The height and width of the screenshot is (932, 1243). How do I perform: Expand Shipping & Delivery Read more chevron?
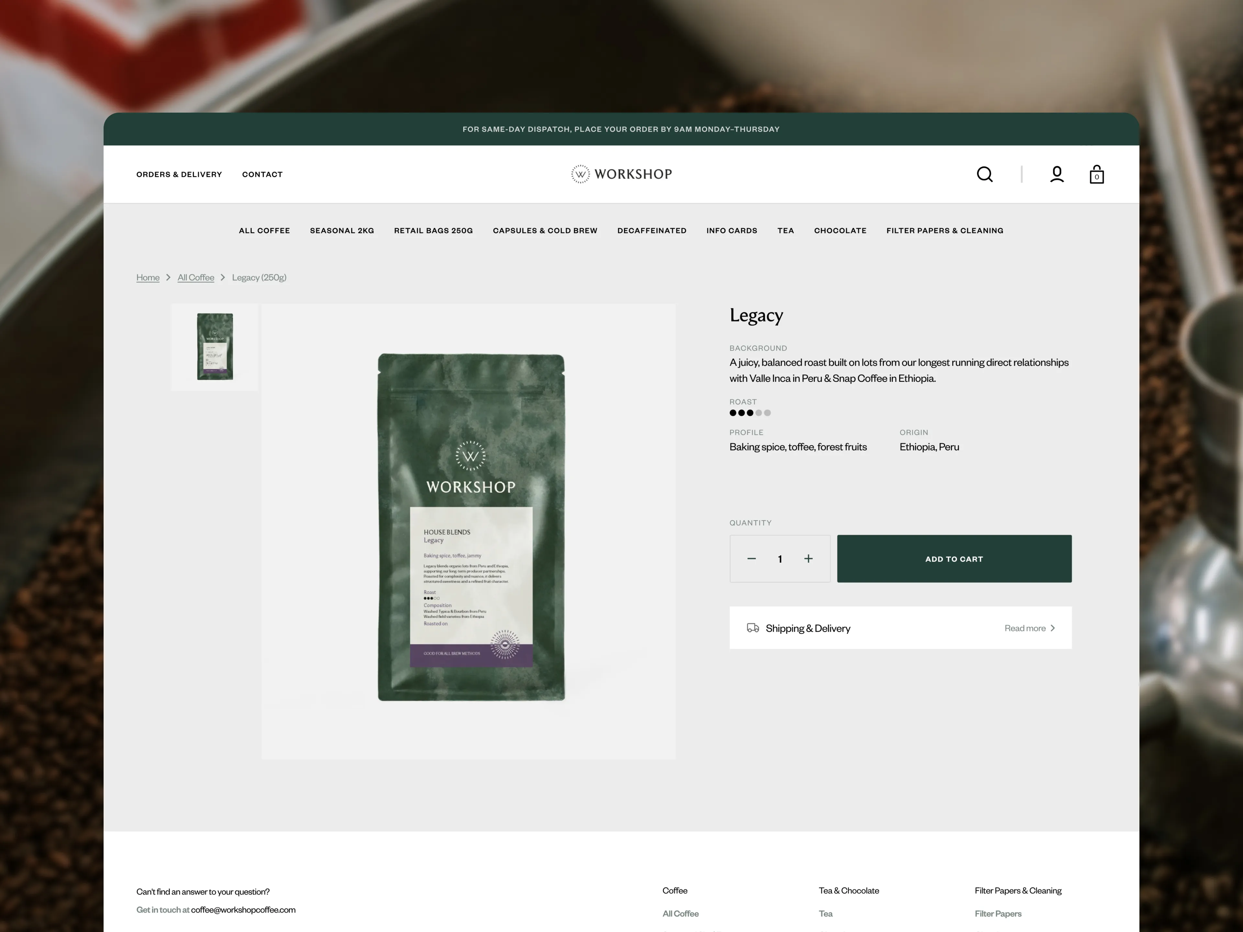point(1053,628)
